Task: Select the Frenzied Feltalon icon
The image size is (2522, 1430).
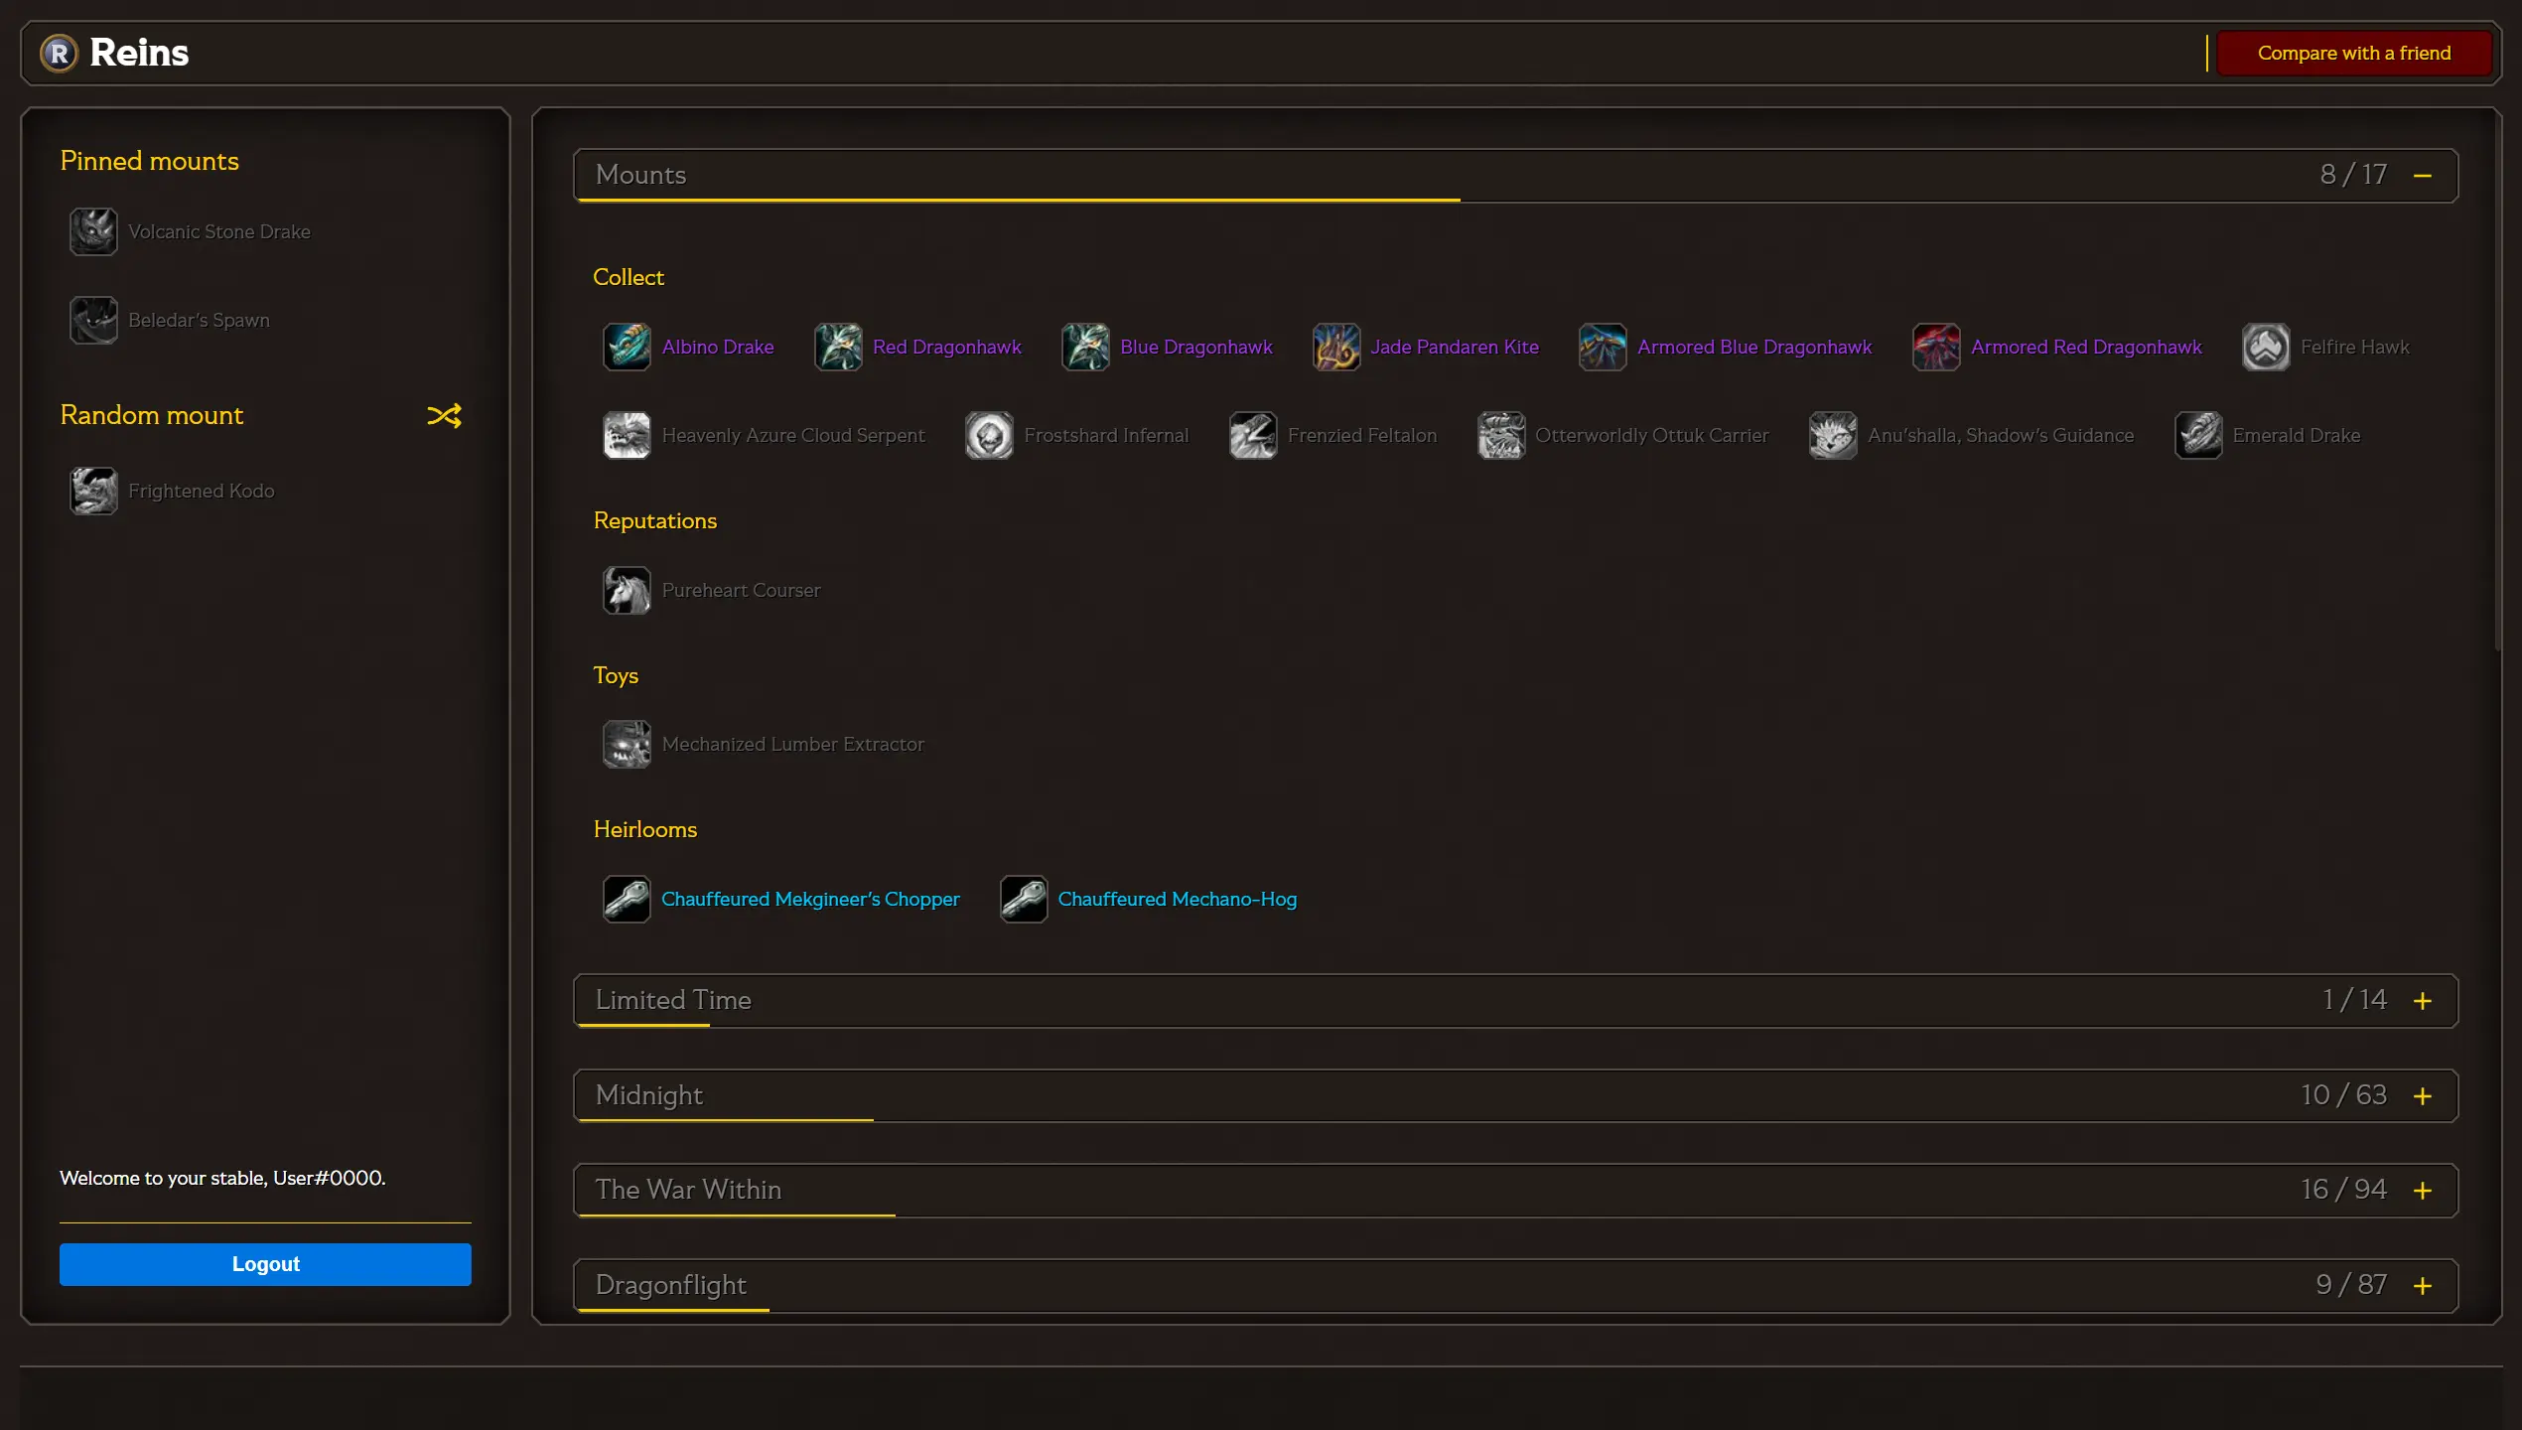Action: click(1253, 435)
